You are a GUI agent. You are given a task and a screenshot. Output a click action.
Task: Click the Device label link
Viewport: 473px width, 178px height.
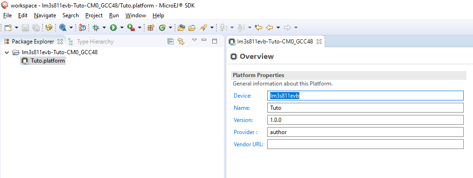pos(243,96)
